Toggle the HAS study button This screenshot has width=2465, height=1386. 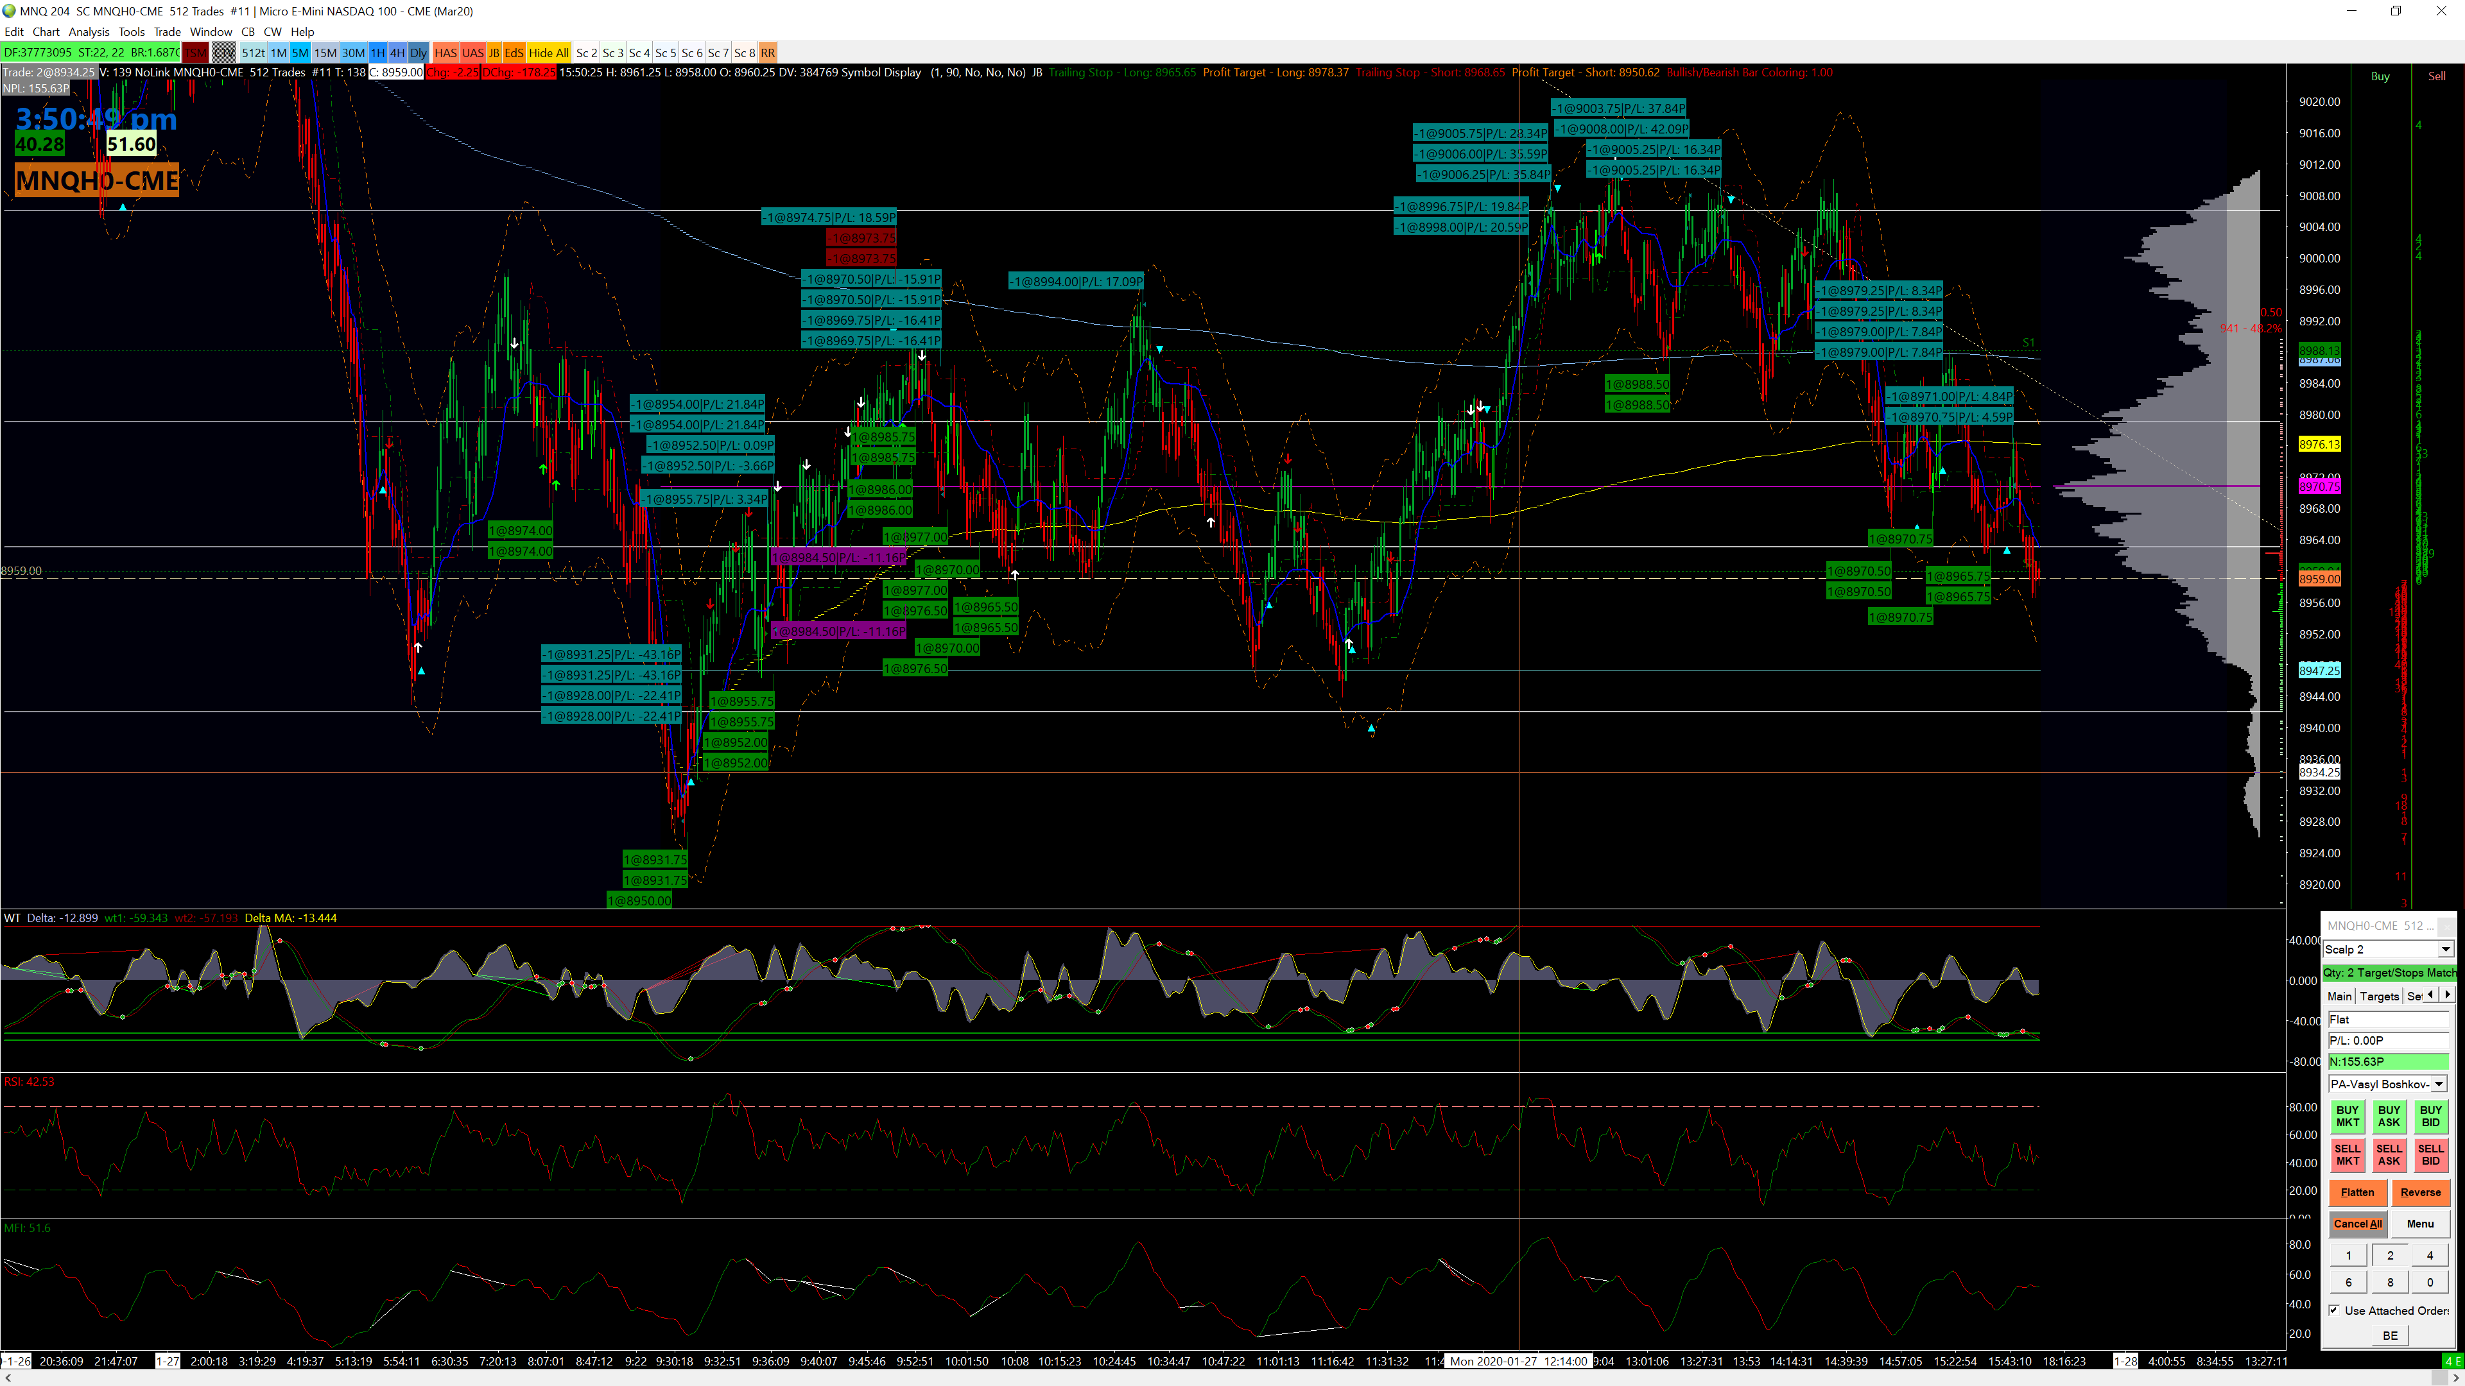[446, 53]
